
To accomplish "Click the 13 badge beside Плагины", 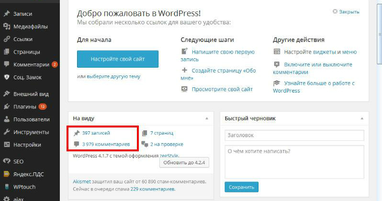I will pyautogui.click(x=43, y=106).
